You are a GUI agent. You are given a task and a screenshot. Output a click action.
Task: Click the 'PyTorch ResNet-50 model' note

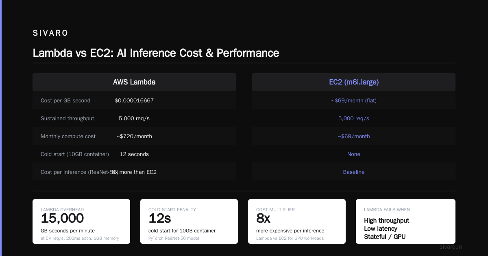(174, 238)
